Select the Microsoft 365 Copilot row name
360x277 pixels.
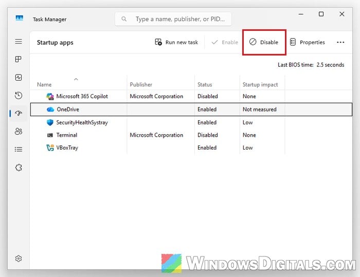82,97
